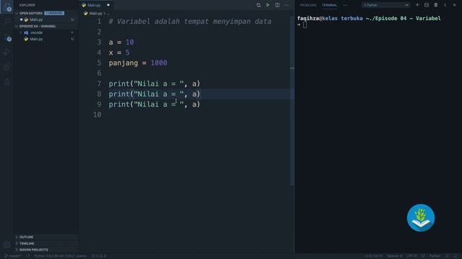Viewport: 462px width, 259px height.
Task: Change the UTF-8 encoding setting
Action: pyautogui.click(x=411, y=256)
